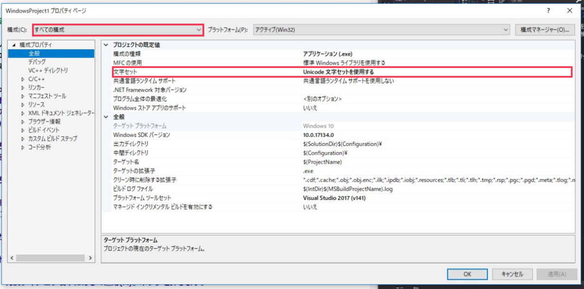Collapse the プロジェクトの既定値 section
The height and width of the screenshot is (289, 584).
(107, 45)
